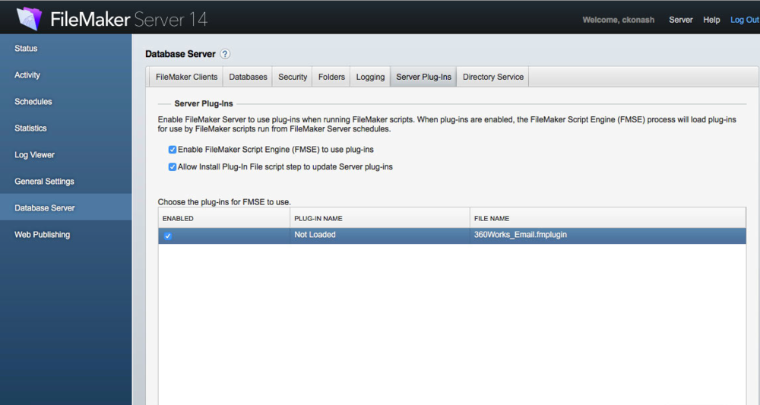The height and width of the screenshot is (405, 760).
Task: Open the Directory Service tab
Action: pyautogui.click(x=493, y=77)
